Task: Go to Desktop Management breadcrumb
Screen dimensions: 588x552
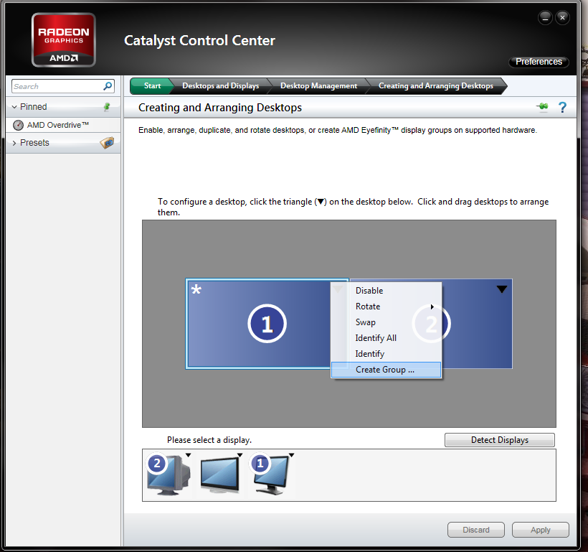Action: (x=319, y=85)
